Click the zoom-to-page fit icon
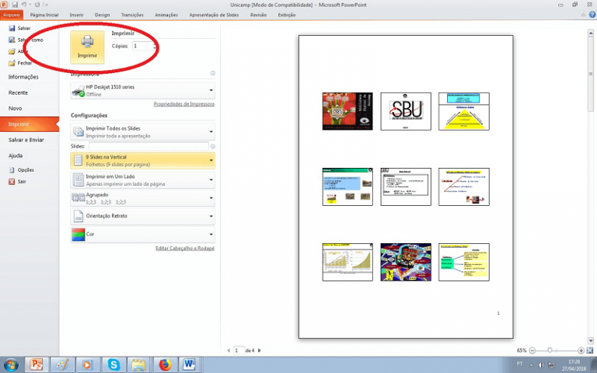Screen dimensions: 597x373 [x=590, y=350]
